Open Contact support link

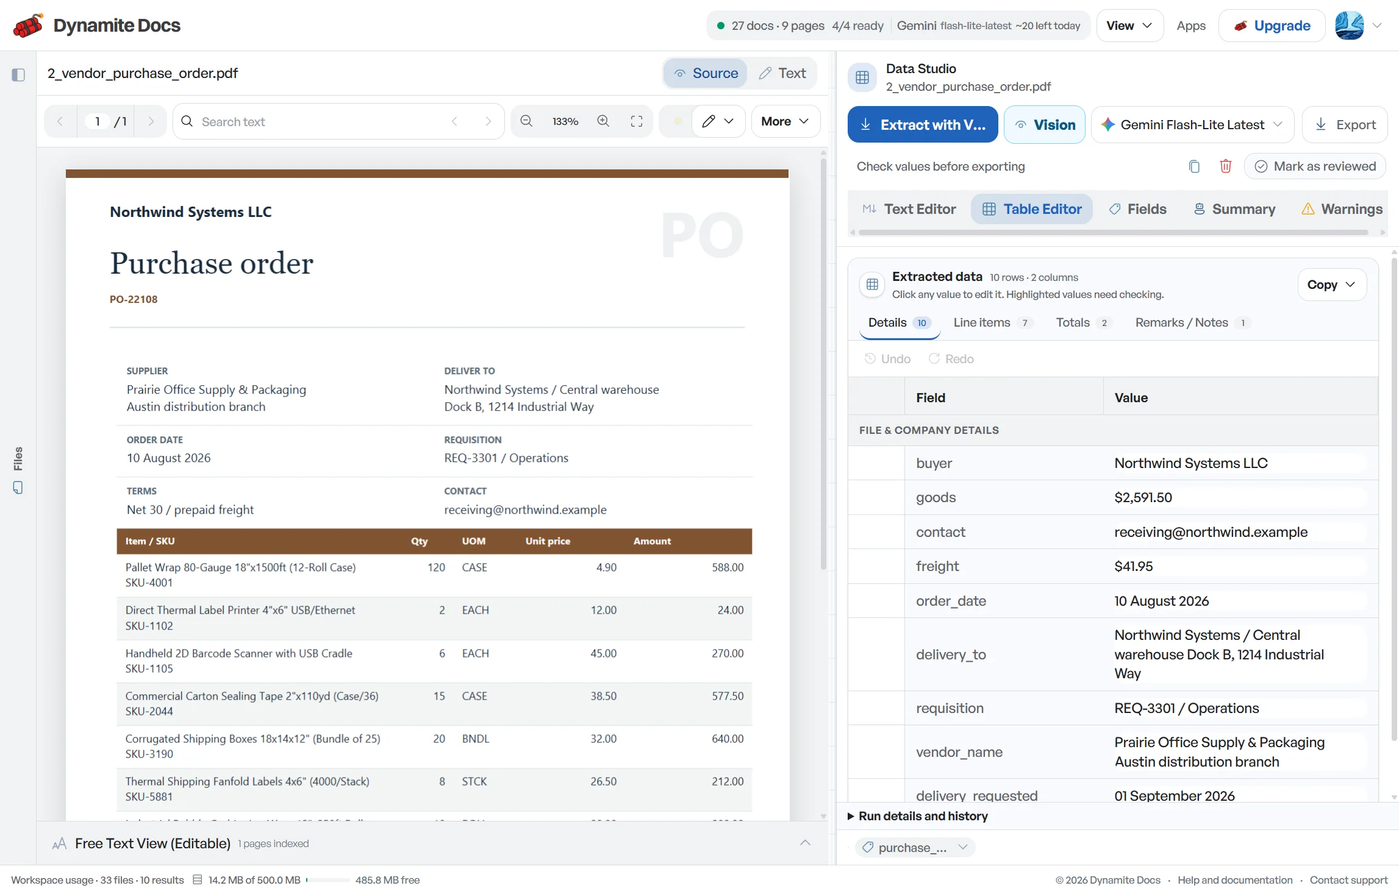tap(1348, 880)
